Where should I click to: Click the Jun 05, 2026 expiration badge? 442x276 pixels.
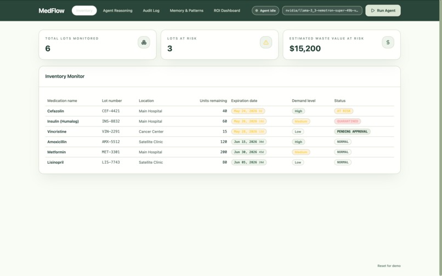pyautogui.click(x=248, y=162)
